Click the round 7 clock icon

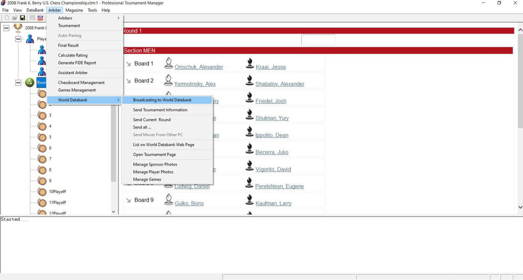tap(42, 159)
